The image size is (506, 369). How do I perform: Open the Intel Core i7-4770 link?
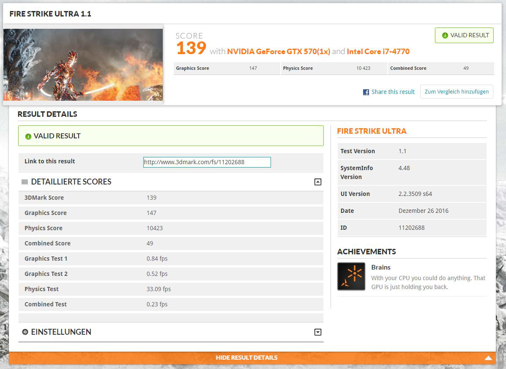coord(378,52)
